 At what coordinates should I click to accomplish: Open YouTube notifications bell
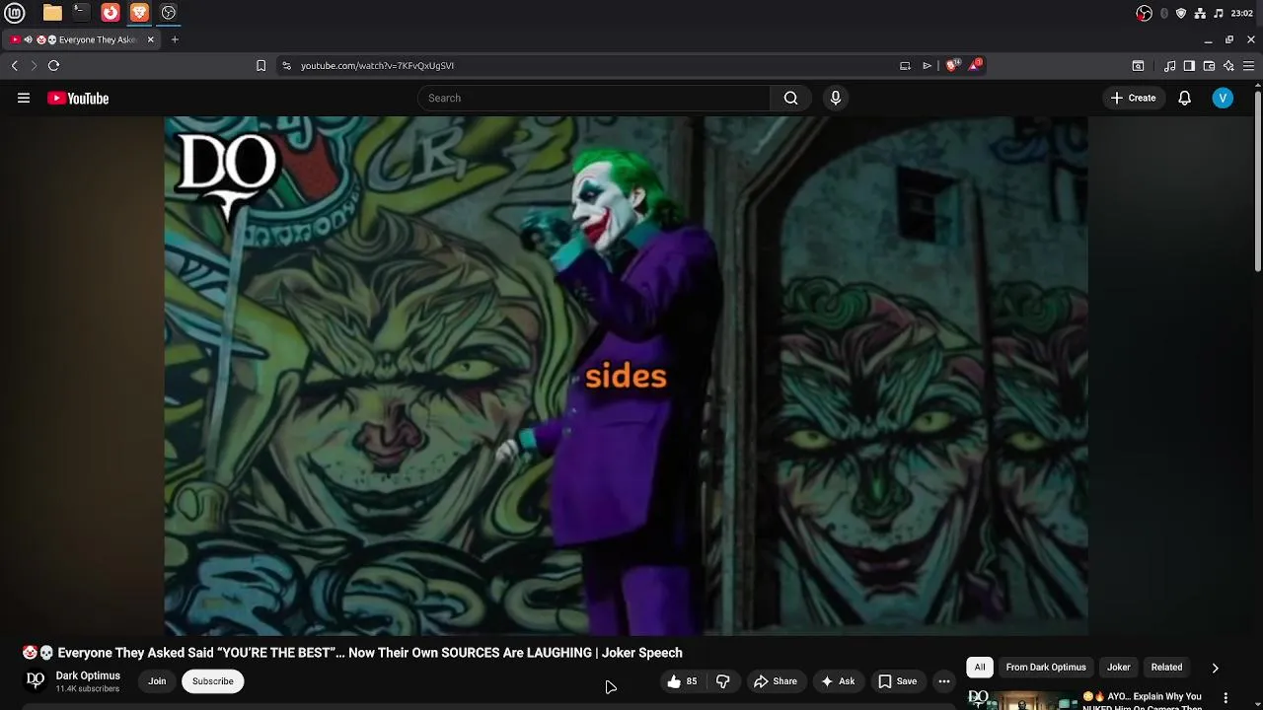(x=1184, y=98)
